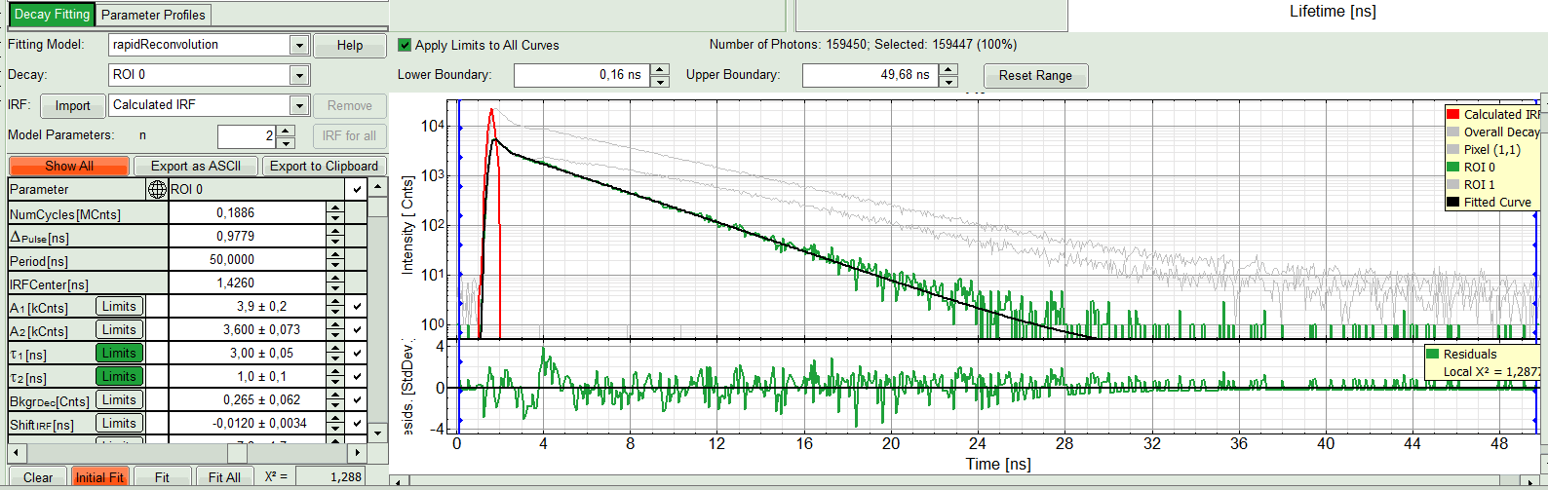Open the Calculated IRF dropdown
1548x490 pixels.
pos(299,105)
